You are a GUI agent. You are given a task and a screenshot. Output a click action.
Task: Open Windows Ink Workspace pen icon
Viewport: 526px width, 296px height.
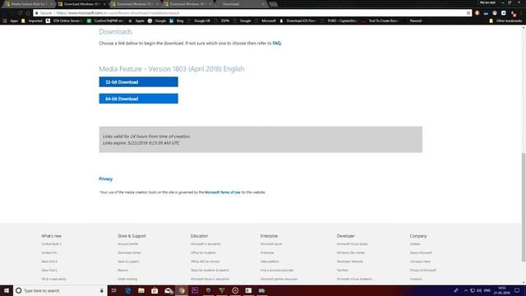(456, 290)
